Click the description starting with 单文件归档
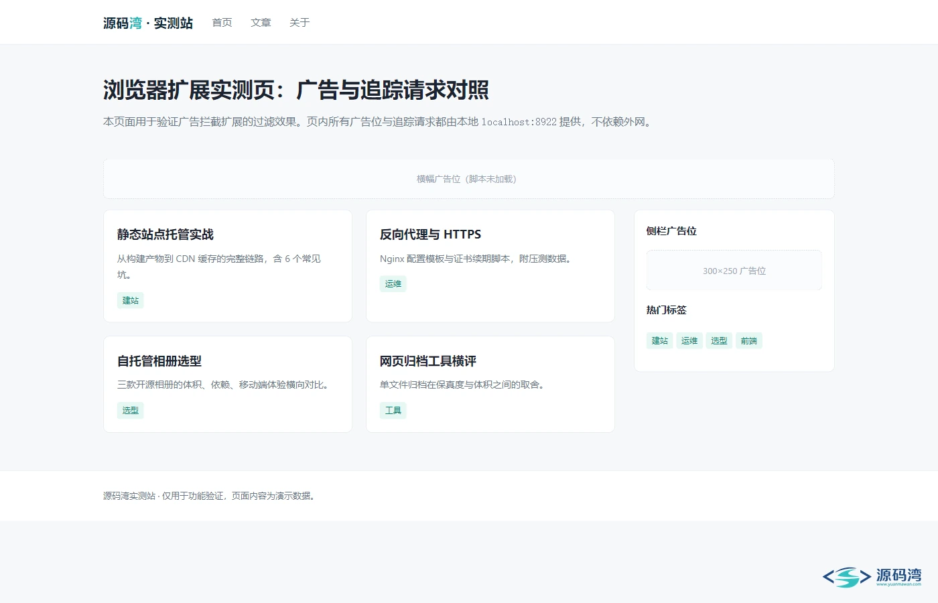 464,385
